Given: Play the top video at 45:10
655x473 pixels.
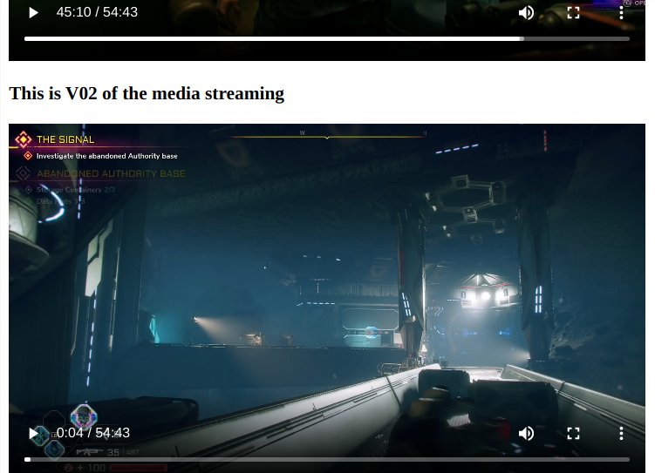Looking at the screenshot, I should (x=33, y=12).
